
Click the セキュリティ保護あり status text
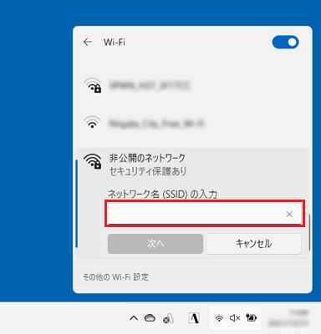(148, 171)
